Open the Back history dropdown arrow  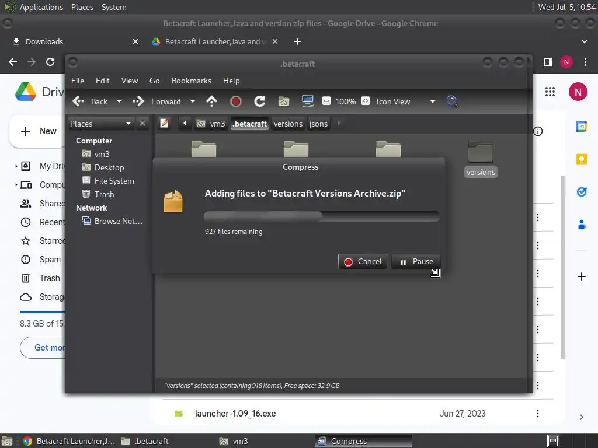click(119, 101)
